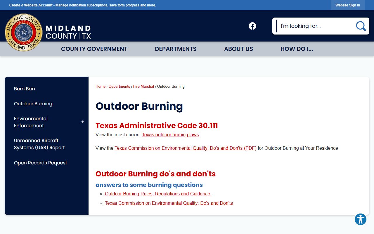Open the How Do I menu
374x234 pixels.
tap(297, 49)
